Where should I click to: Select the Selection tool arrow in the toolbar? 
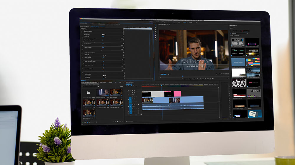(155, 26)
